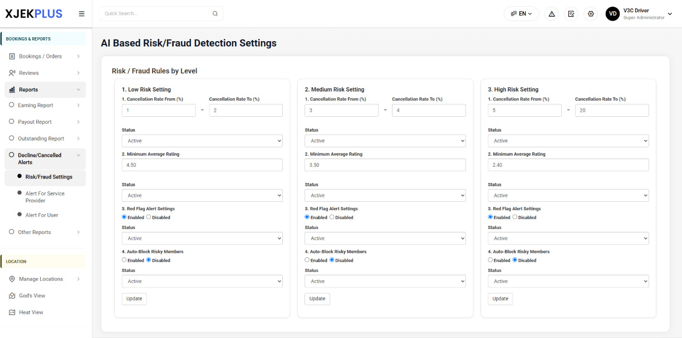Expand Other Reports menu
The width and height of the screenshot is (682, 338).
click(45, 232)
